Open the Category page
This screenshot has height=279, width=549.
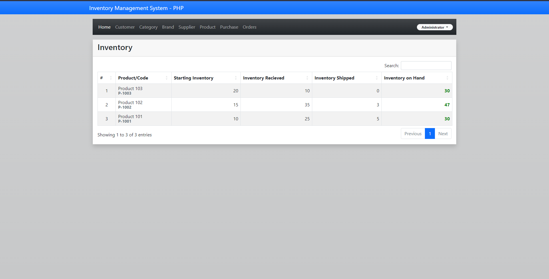(148, 27)
